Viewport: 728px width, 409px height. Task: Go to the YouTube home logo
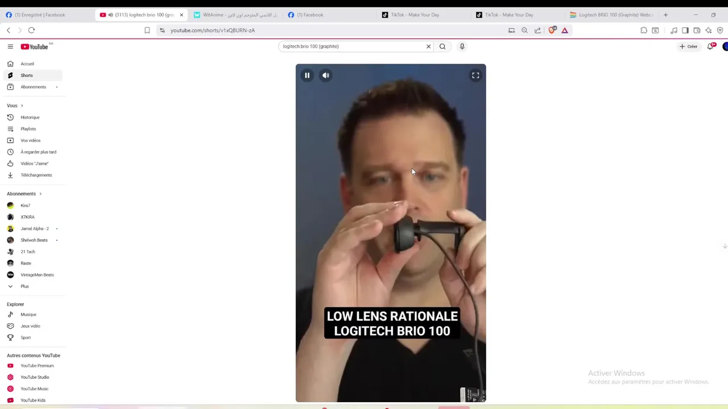[35, 47]
